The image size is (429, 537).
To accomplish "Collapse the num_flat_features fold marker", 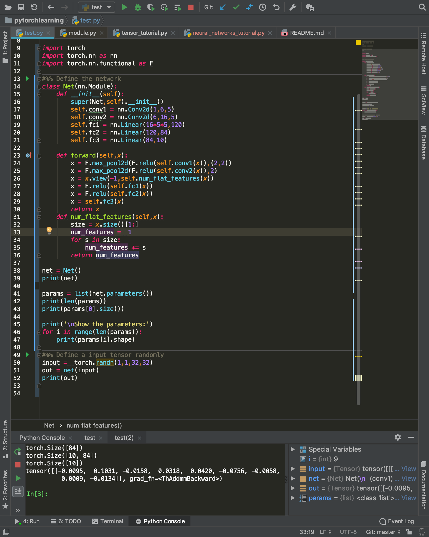I will click(39, 217).
